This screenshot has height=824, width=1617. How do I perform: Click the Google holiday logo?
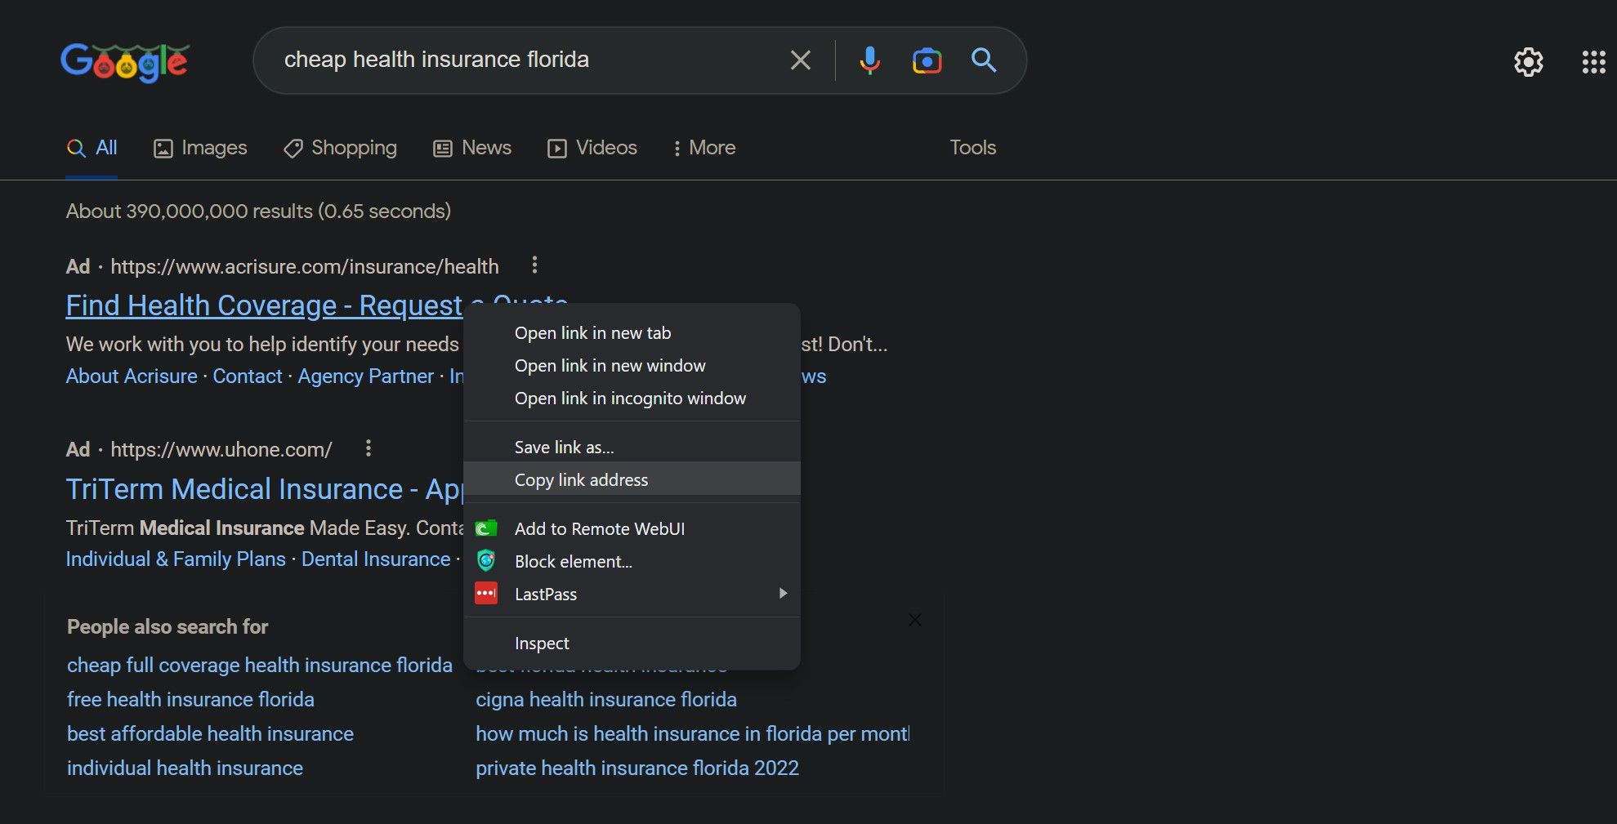[125, 62]
